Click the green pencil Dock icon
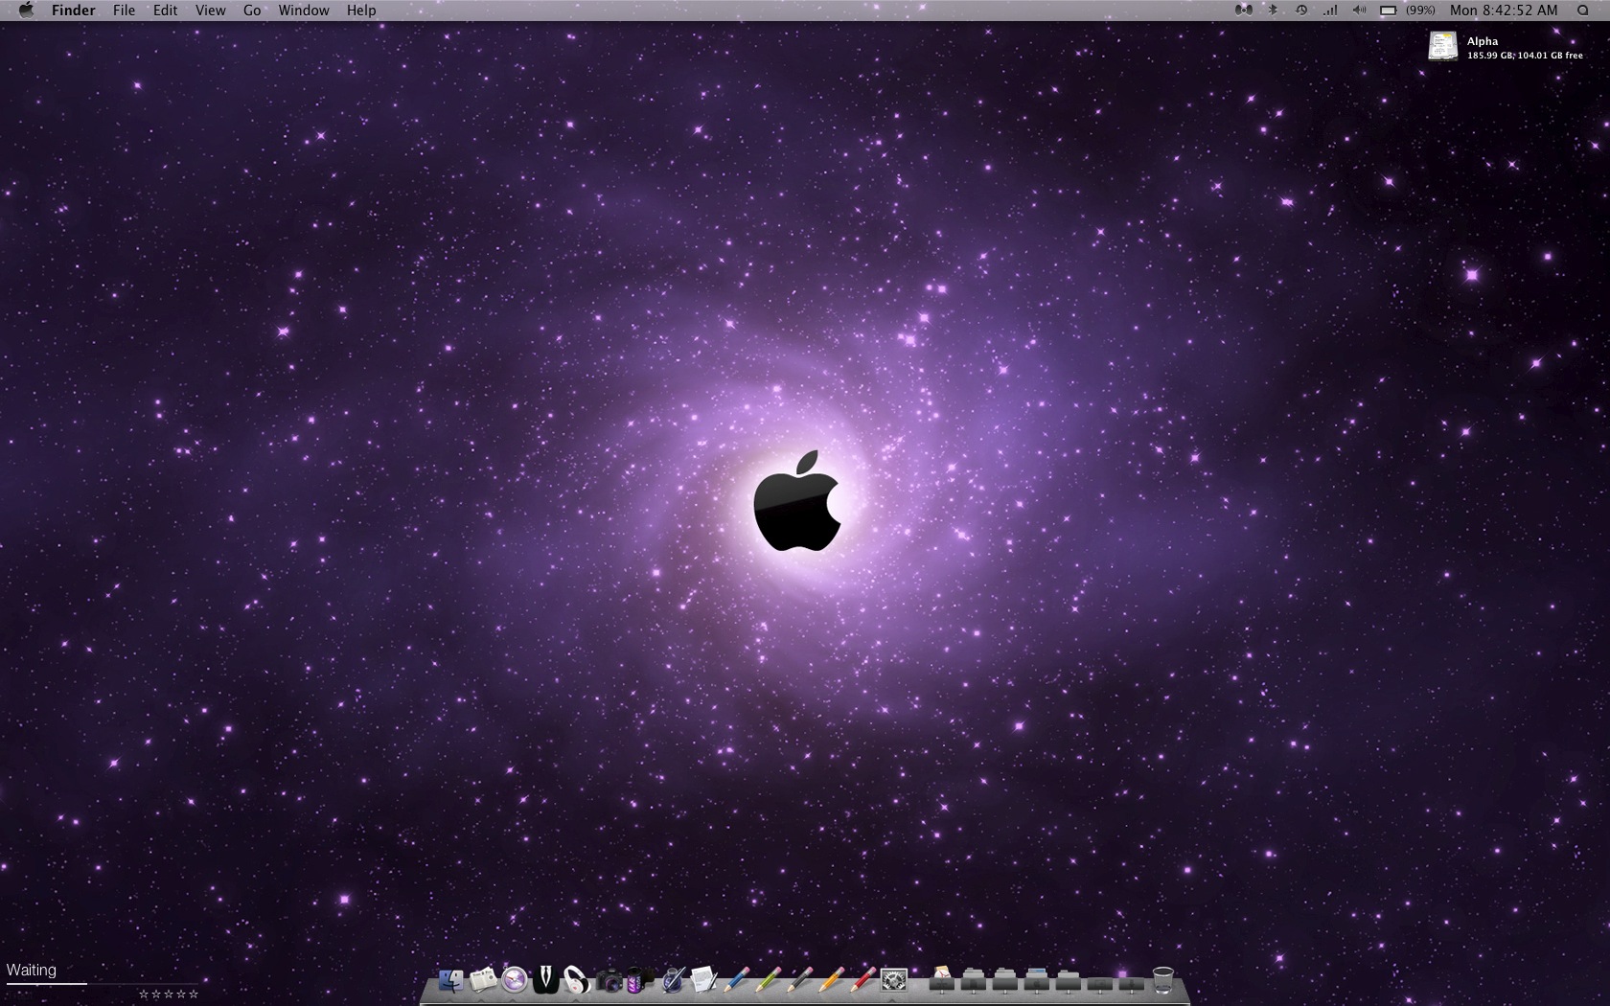Image resolution: width=1610 pixels, height=1006 pixels. (x=768, y=980)
